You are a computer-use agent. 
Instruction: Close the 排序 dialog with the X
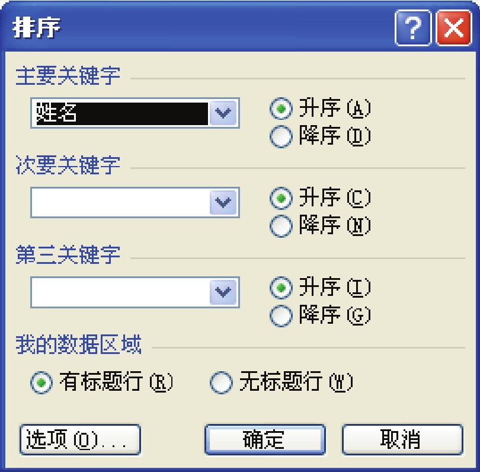coord(454,27)
